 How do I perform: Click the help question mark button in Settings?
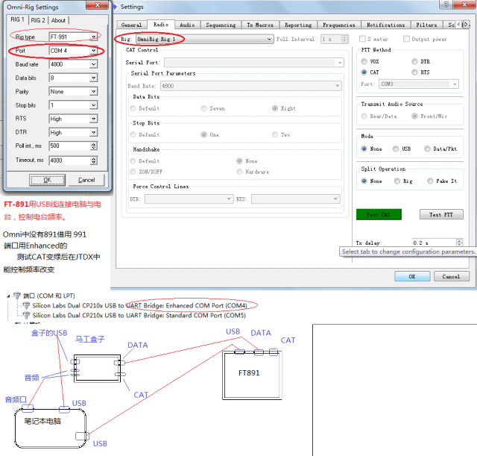point(446,4)
